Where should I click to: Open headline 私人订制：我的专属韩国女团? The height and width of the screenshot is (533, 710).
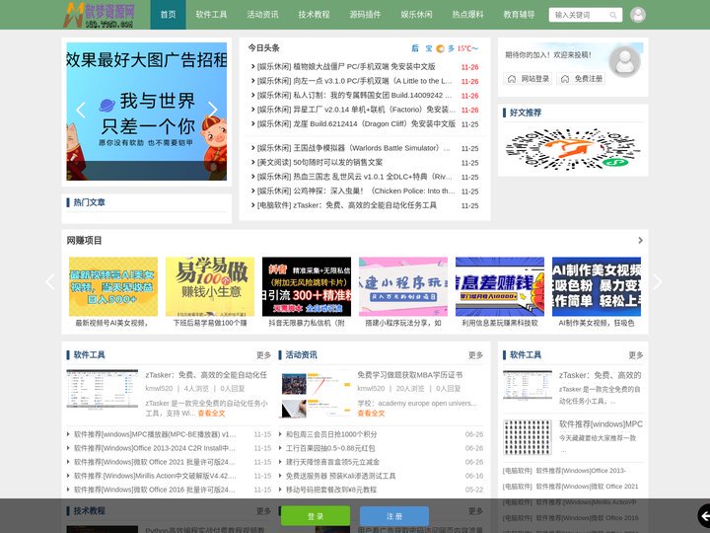click(x=355, y=95)
